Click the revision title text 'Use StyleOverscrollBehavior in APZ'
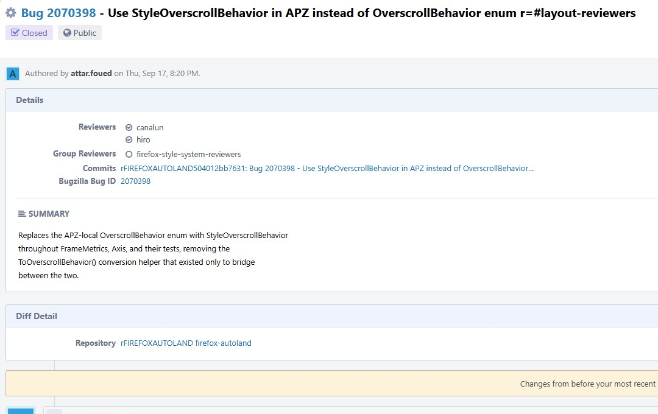Screen dimensions: 658x414 pyautogui.click(x=209, y=13)
